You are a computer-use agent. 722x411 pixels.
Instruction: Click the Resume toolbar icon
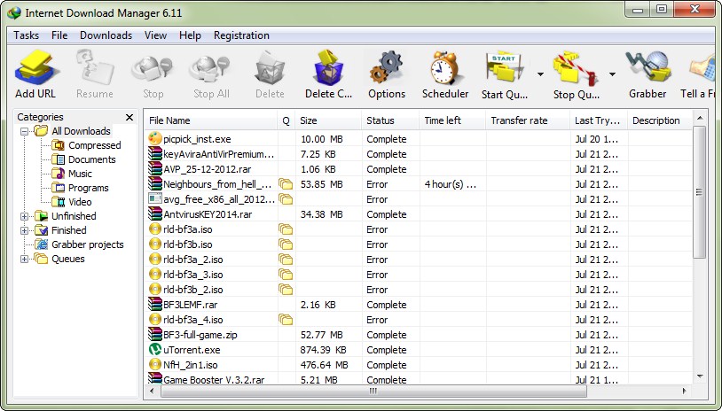(x=95, y=69)
